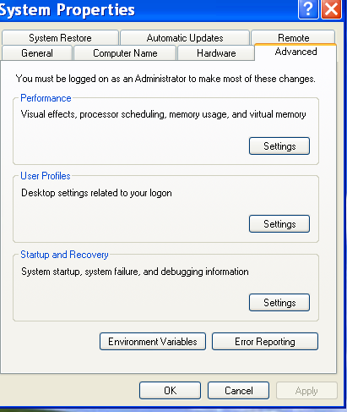The image size is (347, 412).
Task: Select the Remote tab
Action: [293, 37]
